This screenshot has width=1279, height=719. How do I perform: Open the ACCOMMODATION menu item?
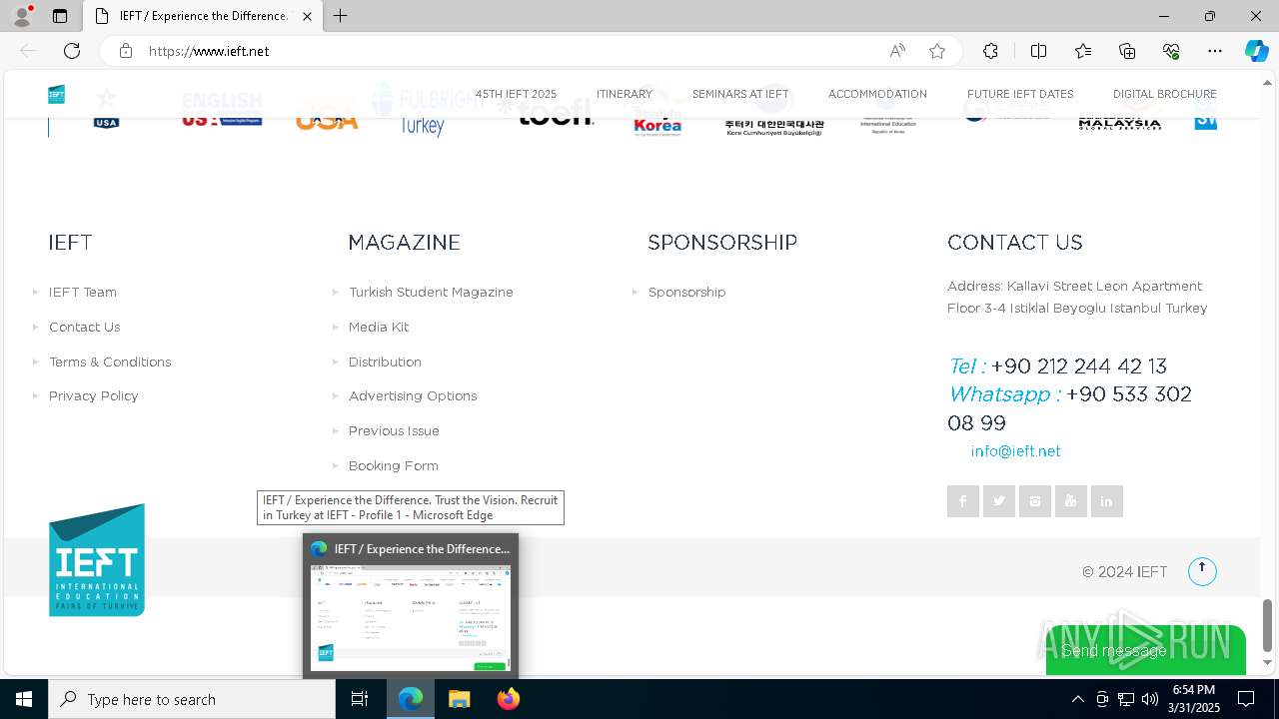point(877,94)
